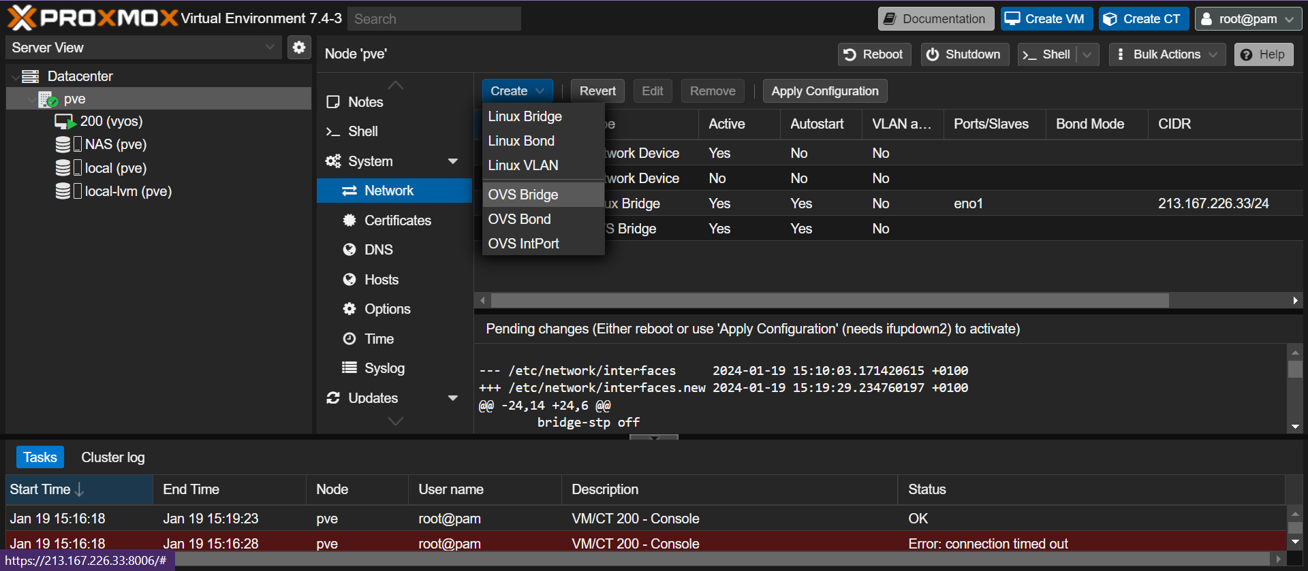Focus the Search input field
Image resolution: width=1308 pixels, height=571 pixels.
pos(434,19)
